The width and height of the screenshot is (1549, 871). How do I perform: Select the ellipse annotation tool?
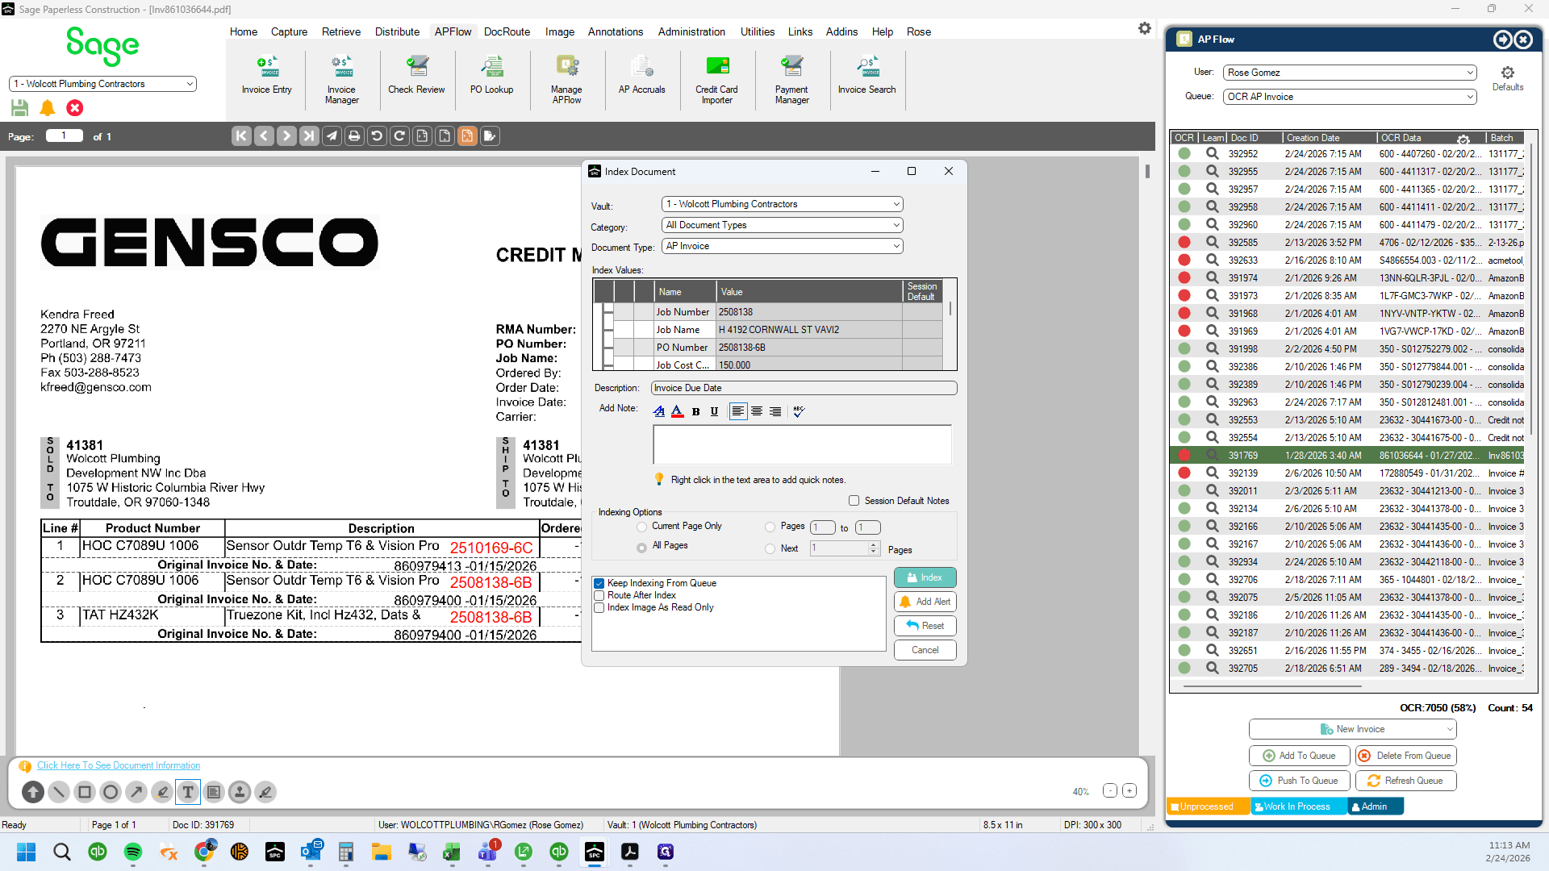point(111,792)
